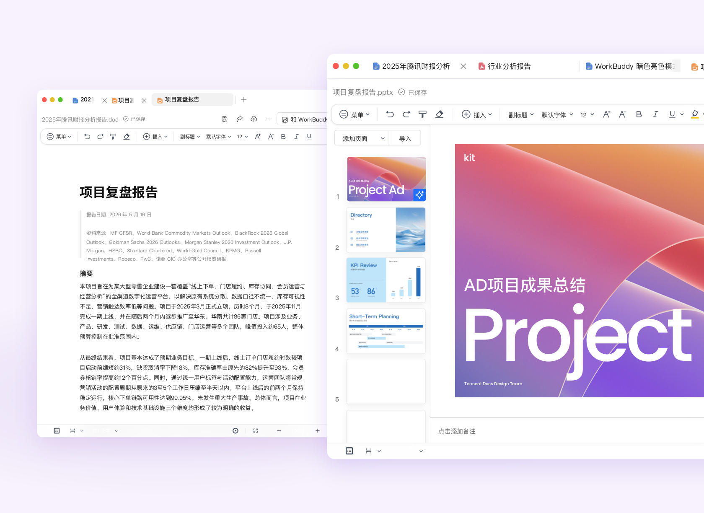
Task: Open 默认字体 font dropdown in presentation window
Action: [557, 115]
